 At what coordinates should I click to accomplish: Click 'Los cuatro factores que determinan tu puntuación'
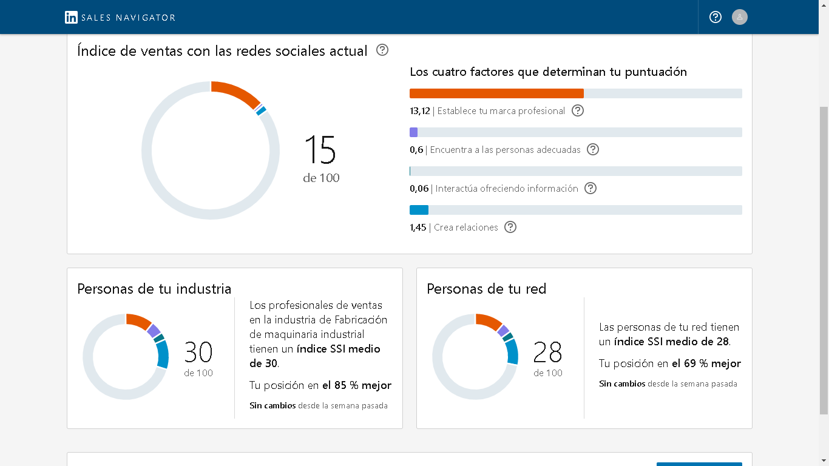pos(549,72)
